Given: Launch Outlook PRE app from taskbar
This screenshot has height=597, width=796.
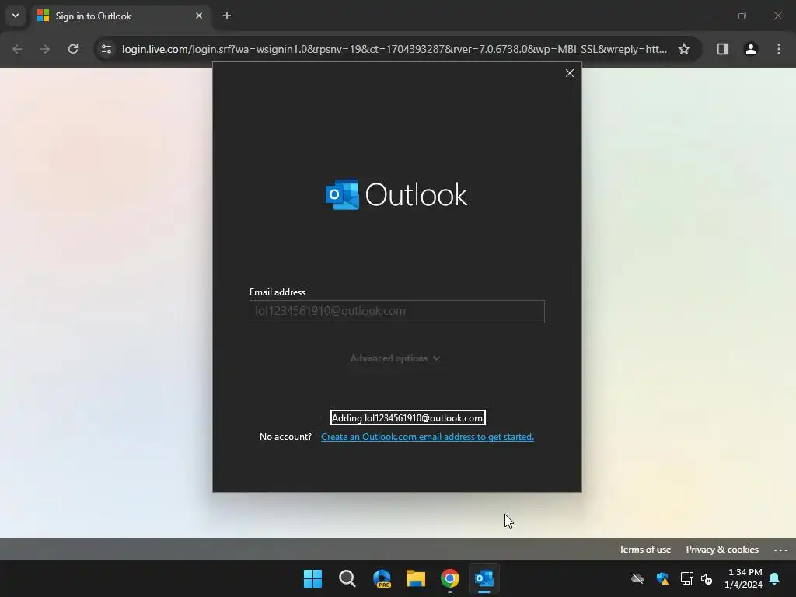Looking at the screenshot, I should 382,578.
